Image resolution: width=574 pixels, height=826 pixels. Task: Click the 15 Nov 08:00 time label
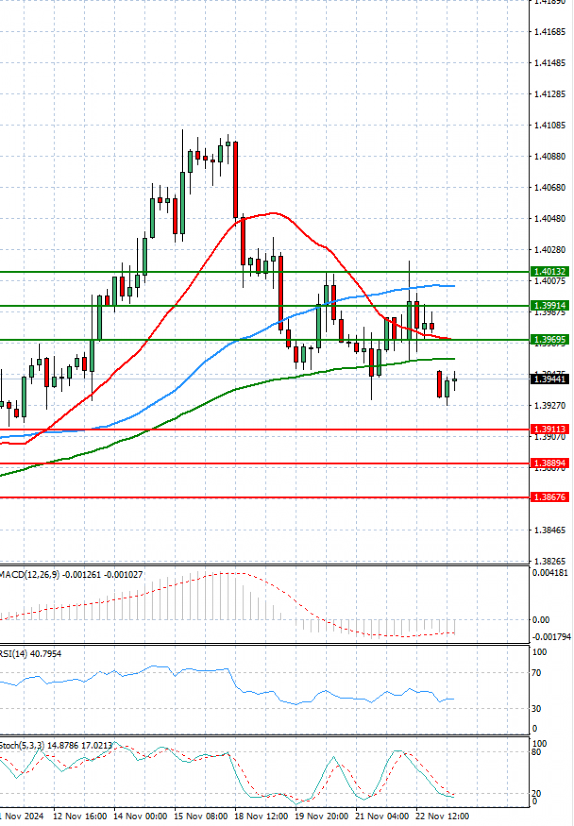point(200,816)
